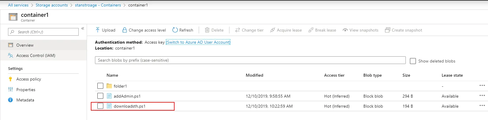Click the Metadata info icon
The image size is (488, 120).
click(x=10, y=100)
